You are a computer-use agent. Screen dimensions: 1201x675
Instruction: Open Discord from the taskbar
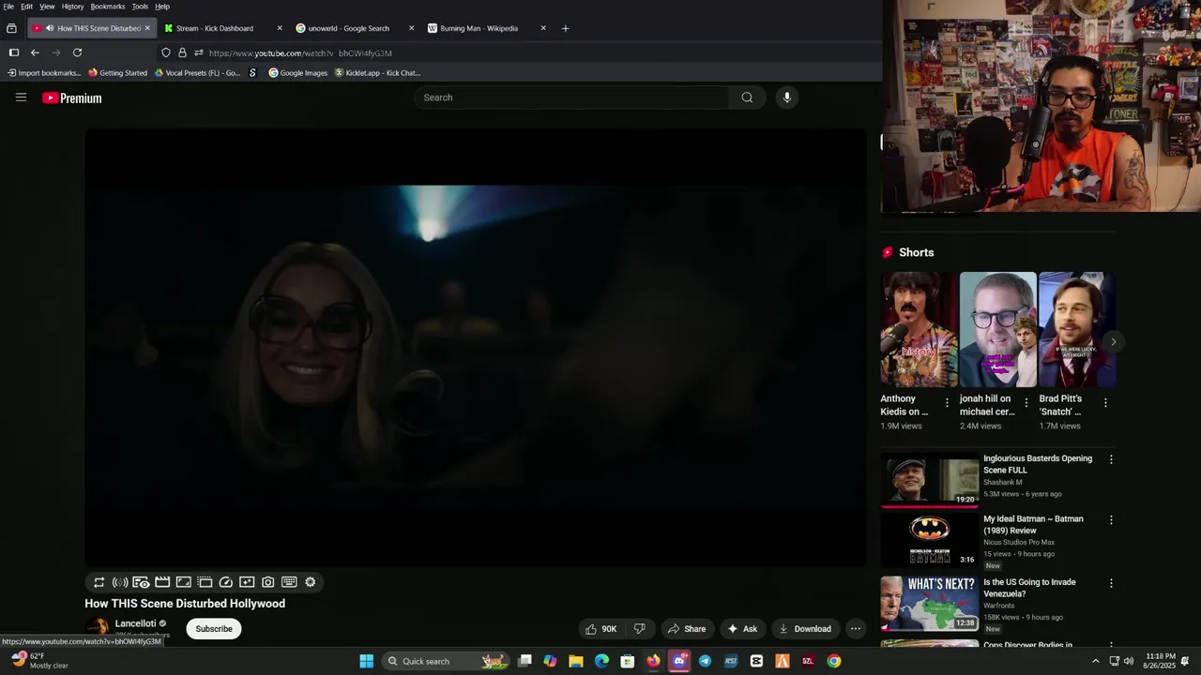[679, 661]
